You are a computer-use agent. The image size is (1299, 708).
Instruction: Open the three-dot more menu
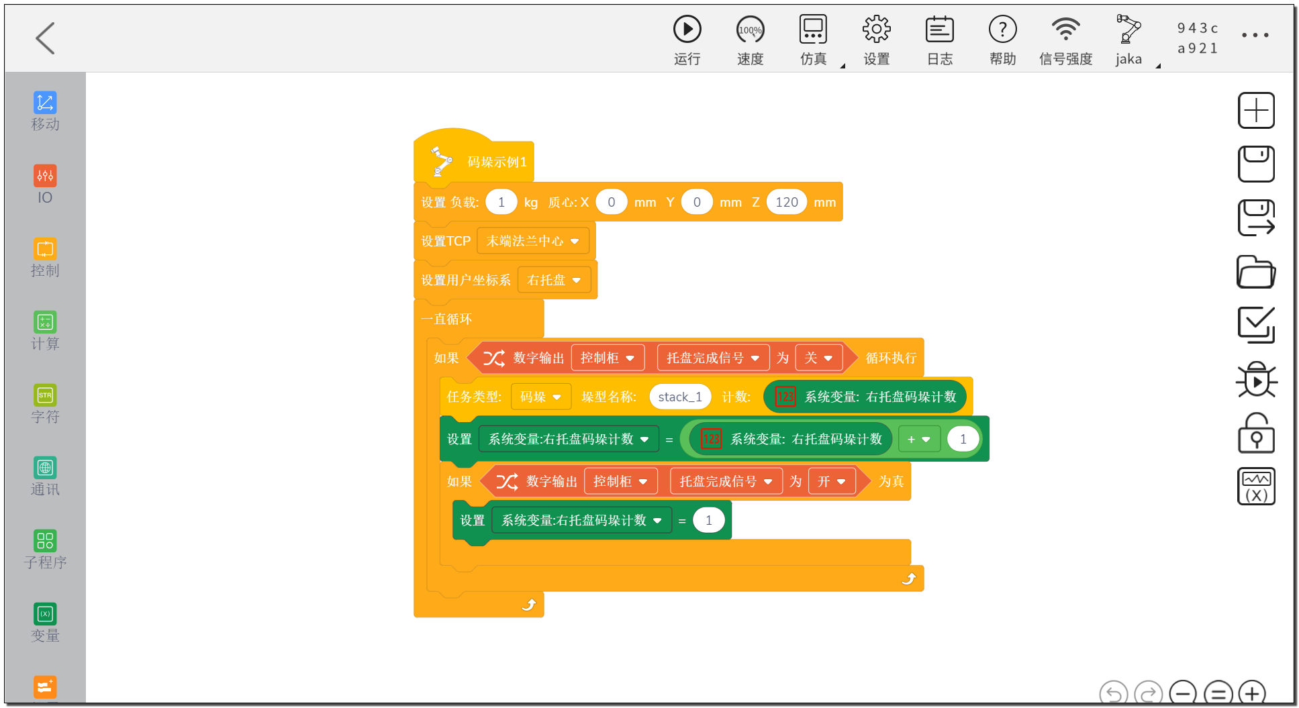pos(1255,35)
